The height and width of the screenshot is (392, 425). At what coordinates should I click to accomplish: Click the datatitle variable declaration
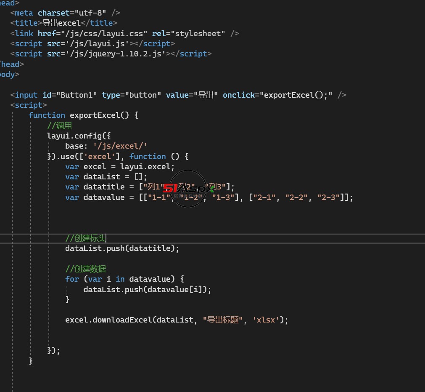(150, 187)
